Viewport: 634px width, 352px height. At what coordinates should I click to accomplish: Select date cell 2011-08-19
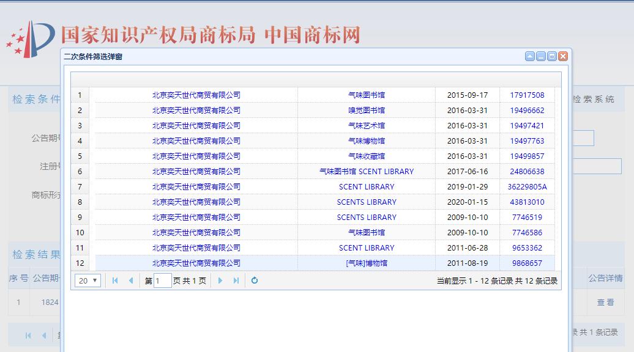[468, 263]
